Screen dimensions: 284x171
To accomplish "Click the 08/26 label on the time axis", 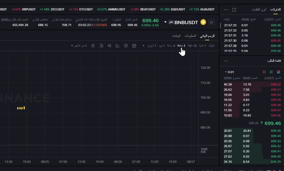I will click(x=118, y=162).
